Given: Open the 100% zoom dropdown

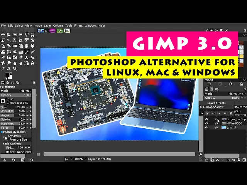Looking at the screenshot, I should (x=80, y=159).
